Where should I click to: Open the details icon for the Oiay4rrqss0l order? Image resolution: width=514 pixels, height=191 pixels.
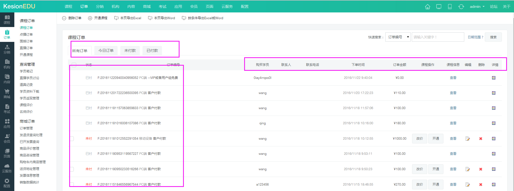tap(494, 78)
